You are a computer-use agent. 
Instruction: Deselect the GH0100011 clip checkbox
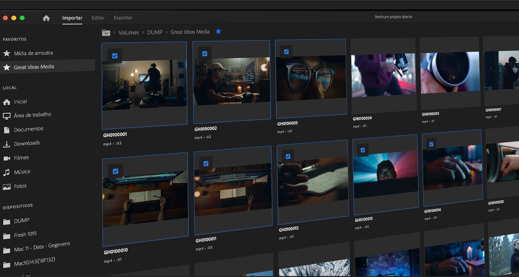click(206, 163)
